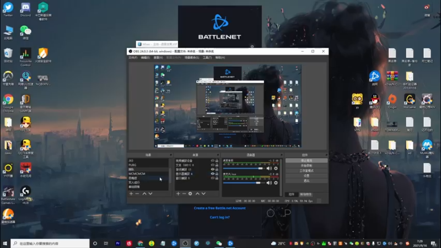Open Logitech G HUB desktop shortcut
Image resolution: width=441 pixels, height=248 pixels.
pyautogui.click(x=25, y=195)
